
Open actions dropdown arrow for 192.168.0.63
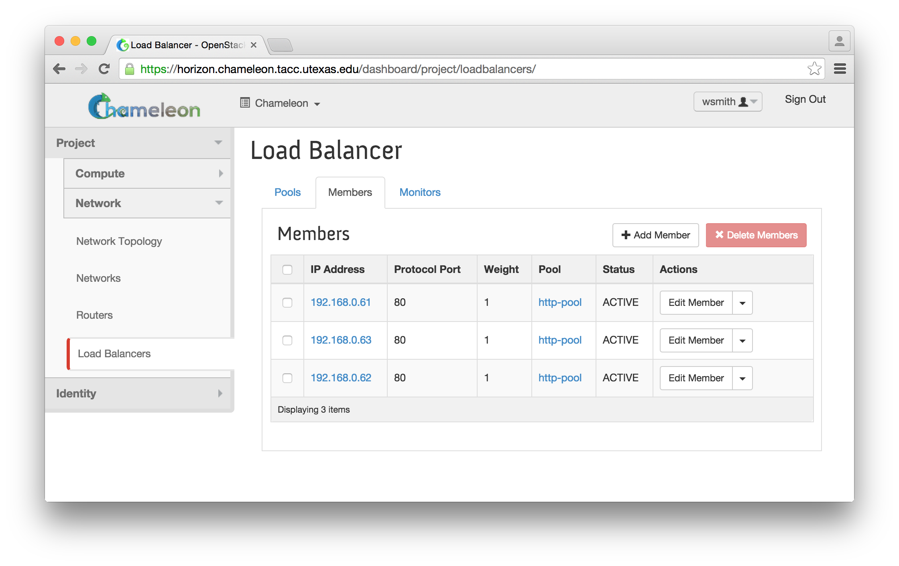742,340
